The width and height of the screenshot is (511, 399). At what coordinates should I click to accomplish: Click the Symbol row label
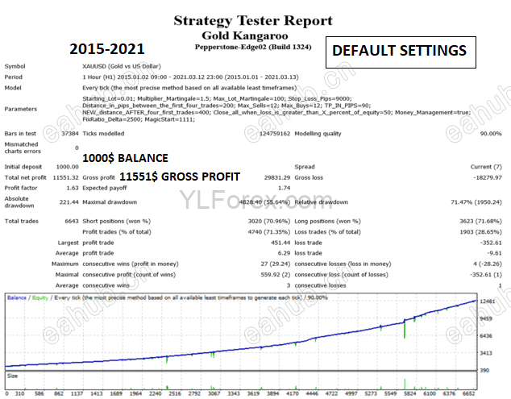click(x=15, y=66)
